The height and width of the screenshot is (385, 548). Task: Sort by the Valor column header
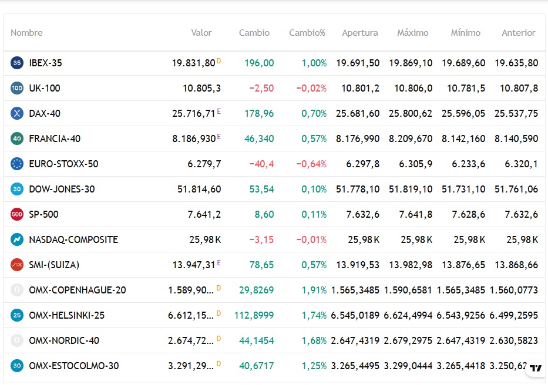tap(201, 32)
